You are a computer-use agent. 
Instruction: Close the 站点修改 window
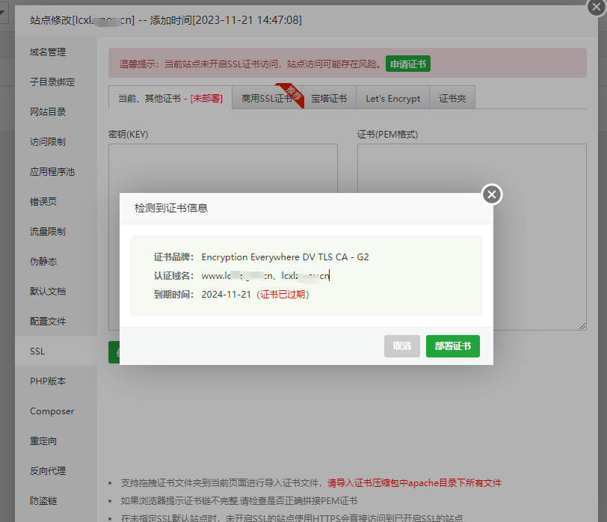coord(594,8)
